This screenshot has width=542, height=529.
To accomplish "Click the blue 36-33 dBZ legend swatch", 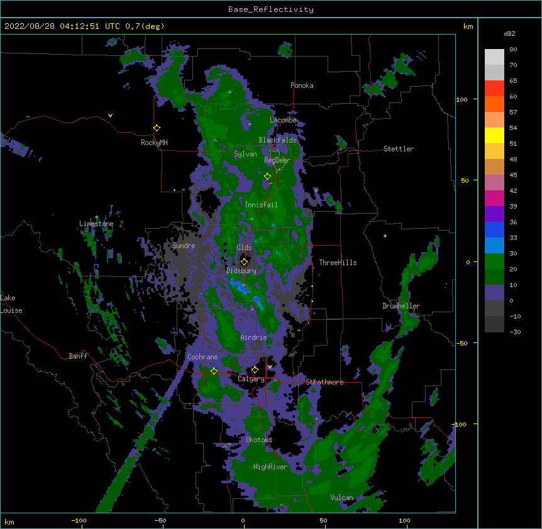I will 494,229.
